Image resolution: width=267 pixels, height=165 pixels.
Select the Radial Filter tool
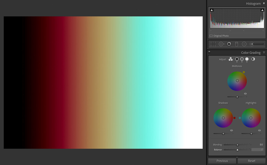[244, 44]
